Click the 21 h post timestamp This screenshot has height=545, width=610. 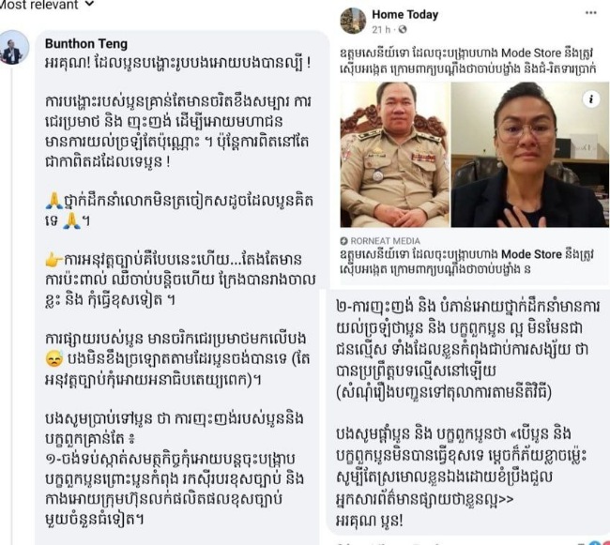381,29
